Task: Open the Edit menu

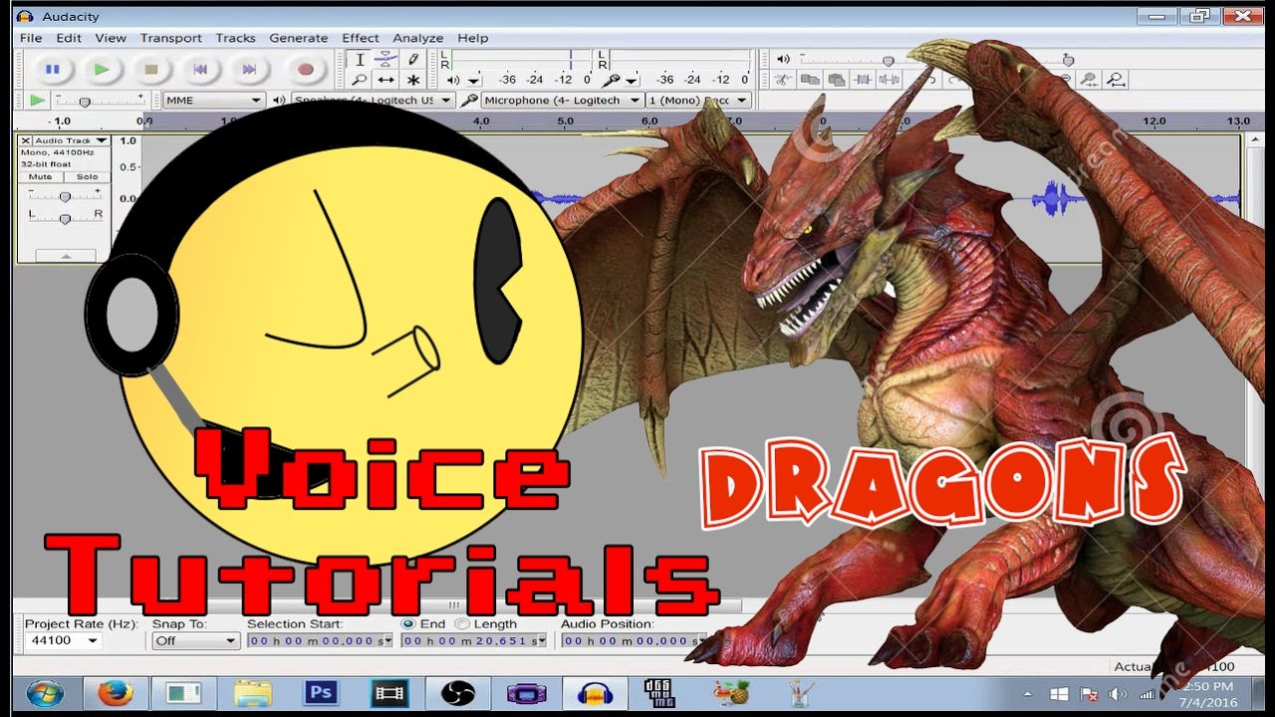Action: [69, 38]
